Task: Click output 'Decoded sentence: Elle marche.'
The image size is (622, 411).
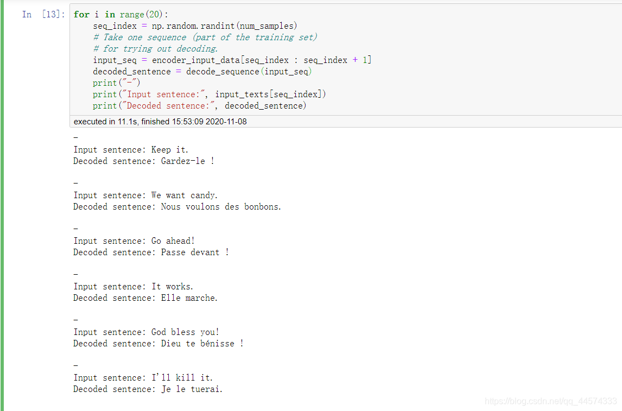Action: pyautogui.click(x=145, y=298)
